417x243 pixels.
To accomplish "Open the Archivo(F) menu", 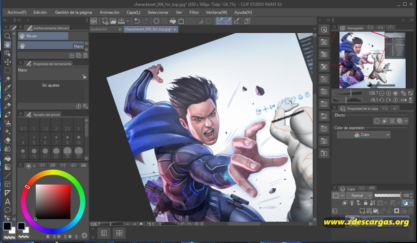I will click(x=17, y=12).
